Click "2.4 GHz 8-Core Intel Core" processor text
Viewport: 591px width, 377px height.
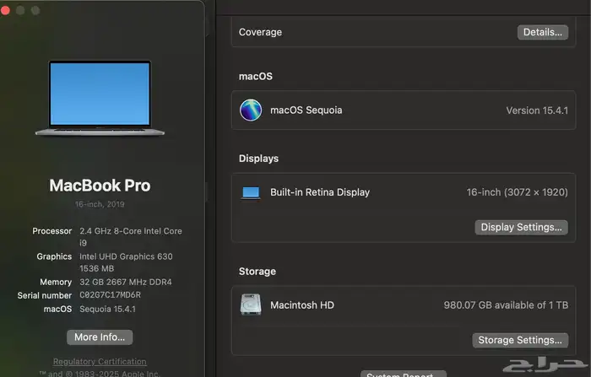[x=130, y=231]
